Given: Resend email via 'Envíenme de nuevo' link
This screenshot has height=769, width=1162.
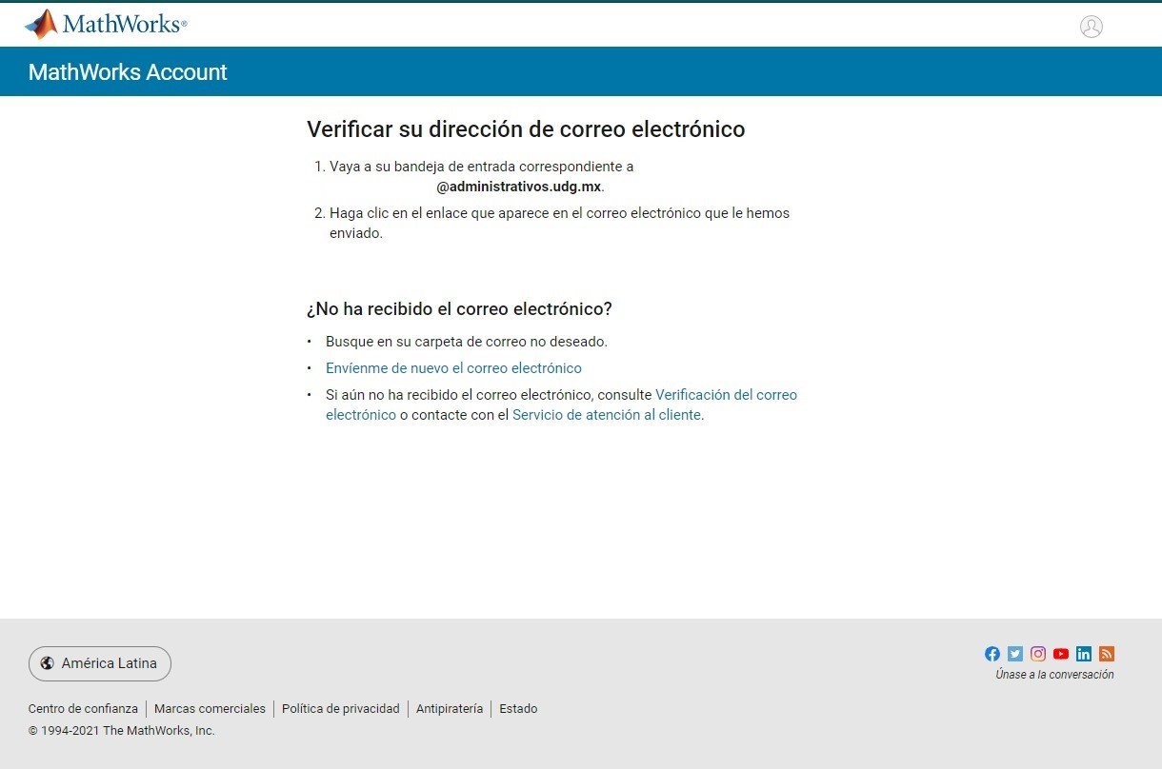Looking at the screenshot, I should 453,368.
